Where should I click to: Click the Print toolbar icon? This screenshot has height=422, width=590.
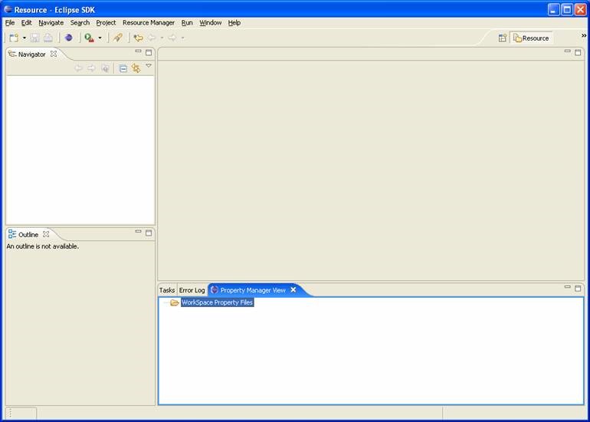(x=48, y=38)
